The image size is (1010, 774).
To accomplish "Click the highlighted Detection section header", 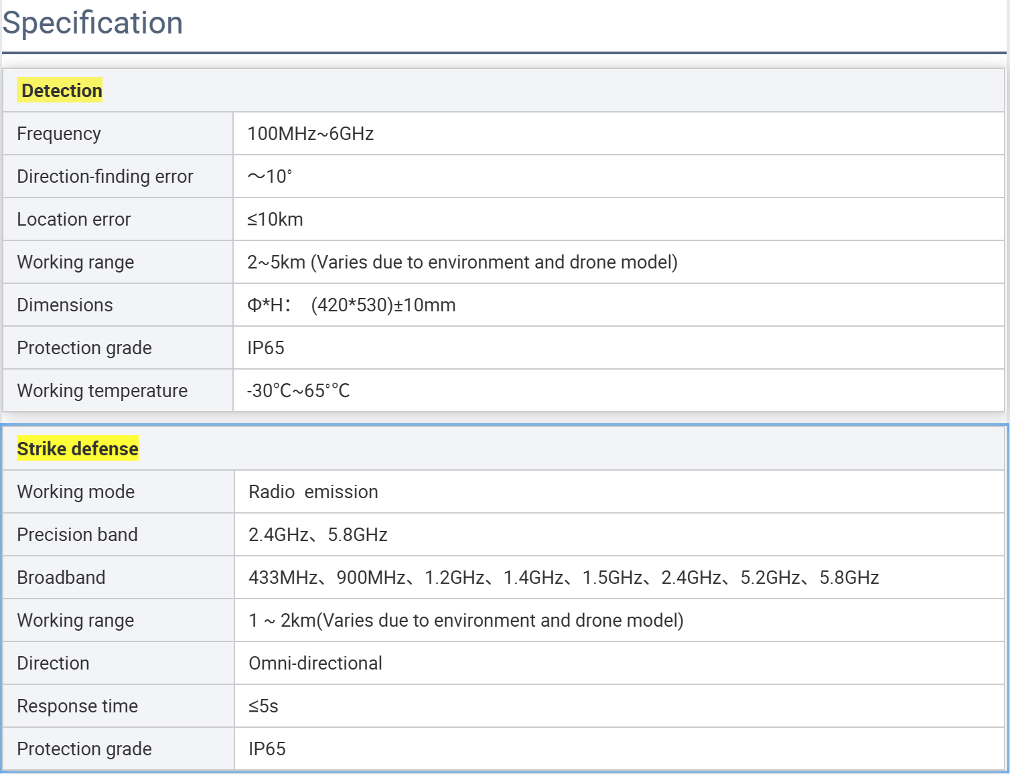I will point(62,90).
